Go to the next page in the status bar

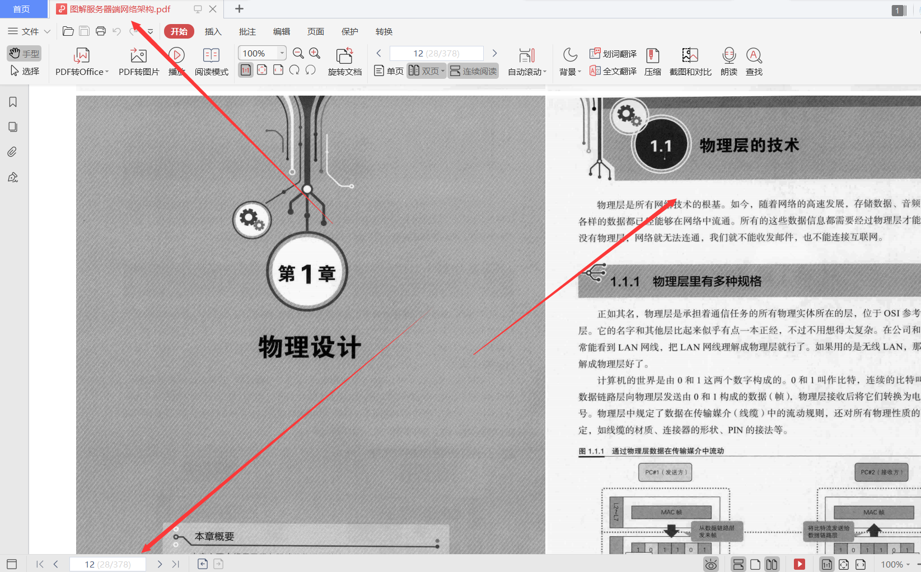pos(160,564)
